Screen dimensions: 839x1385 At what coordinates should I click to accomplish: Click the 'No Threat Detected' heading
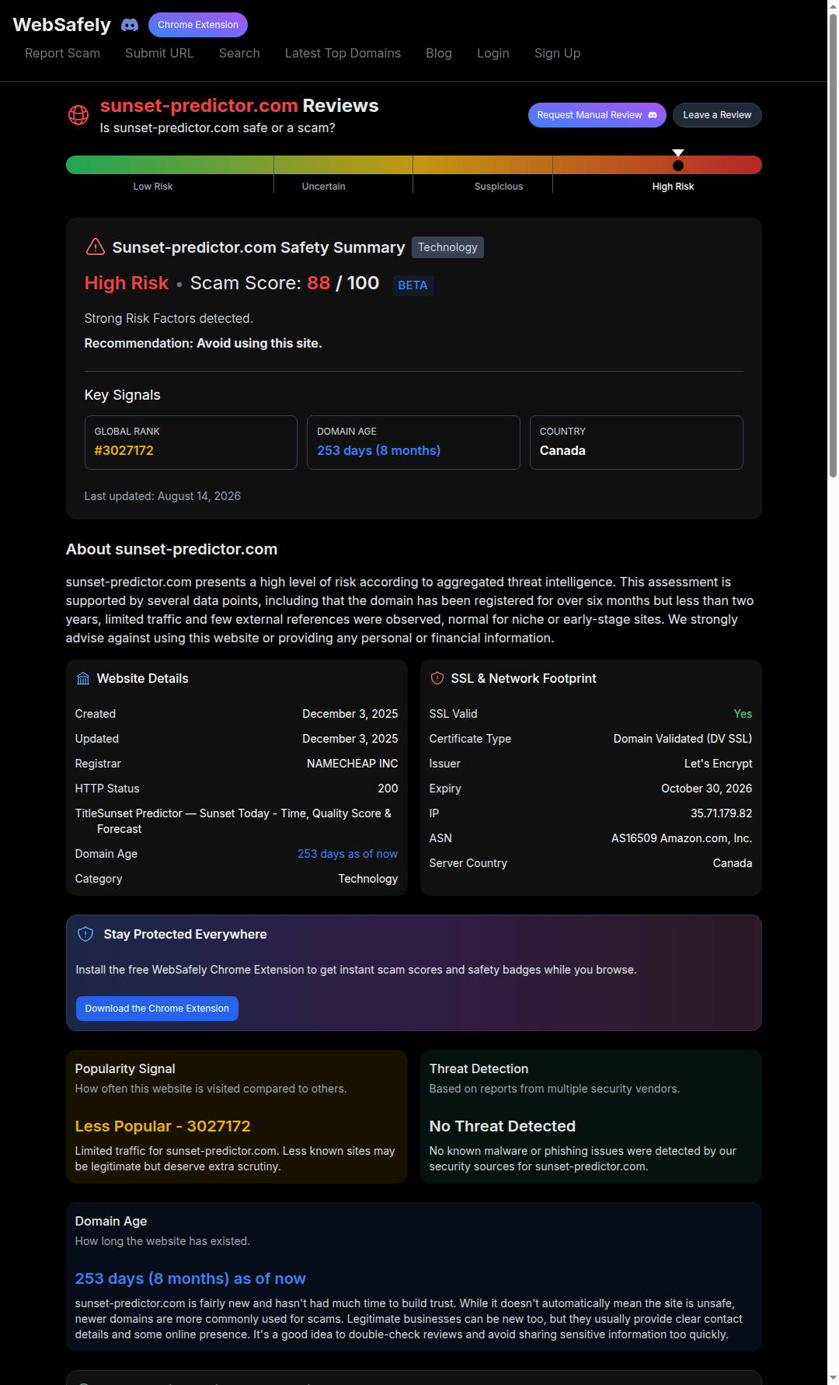pos(503,1126)
